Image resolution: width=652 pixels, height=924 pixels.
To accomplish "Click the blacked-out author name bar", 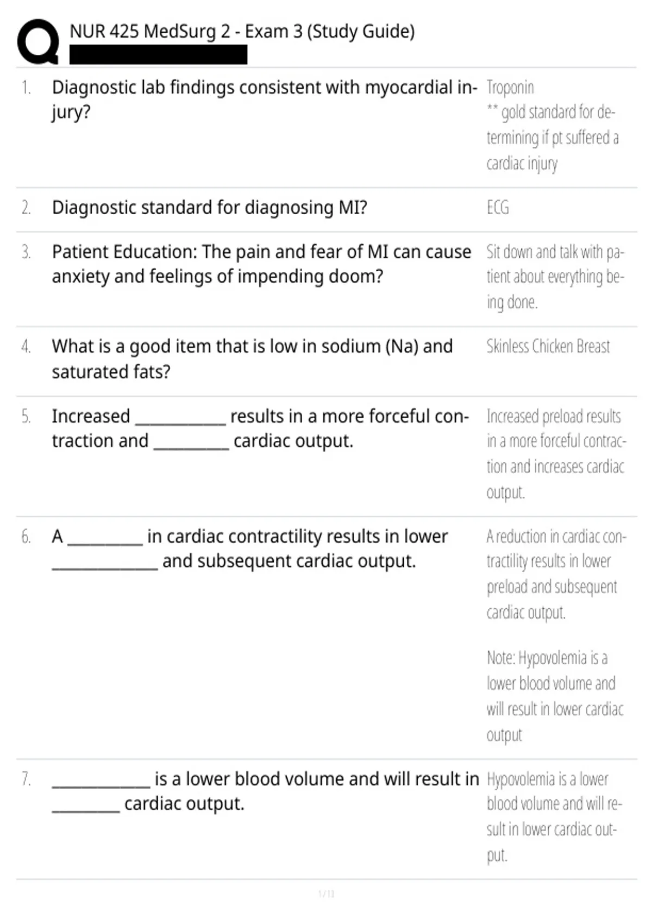I will tap(158, 55).
